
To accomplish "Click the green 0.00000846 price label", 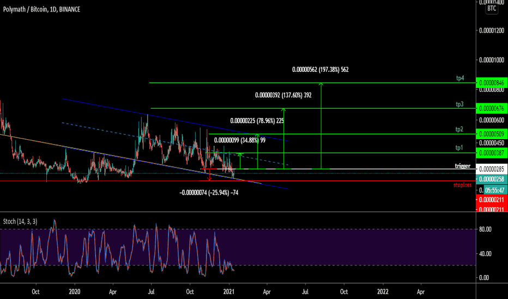I will pyautogui.click(x=492, y=83).
